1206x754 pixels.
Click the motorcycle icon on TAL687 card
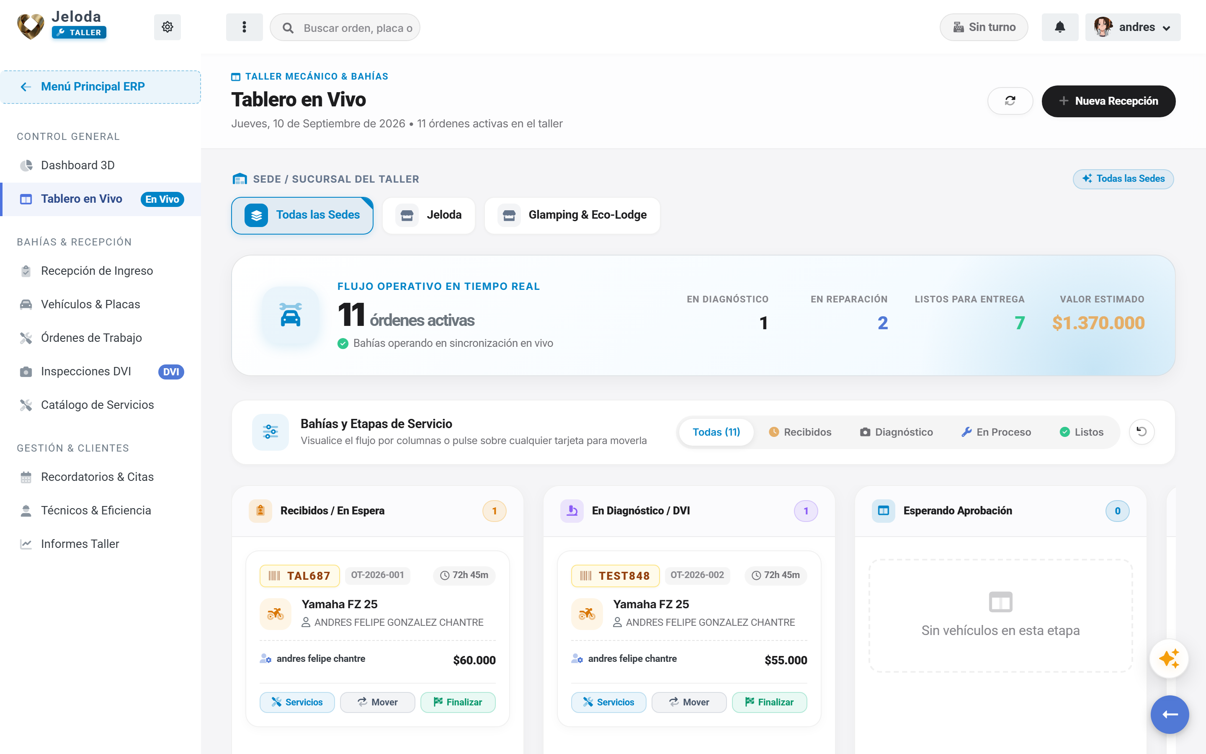tap(276, 614)
